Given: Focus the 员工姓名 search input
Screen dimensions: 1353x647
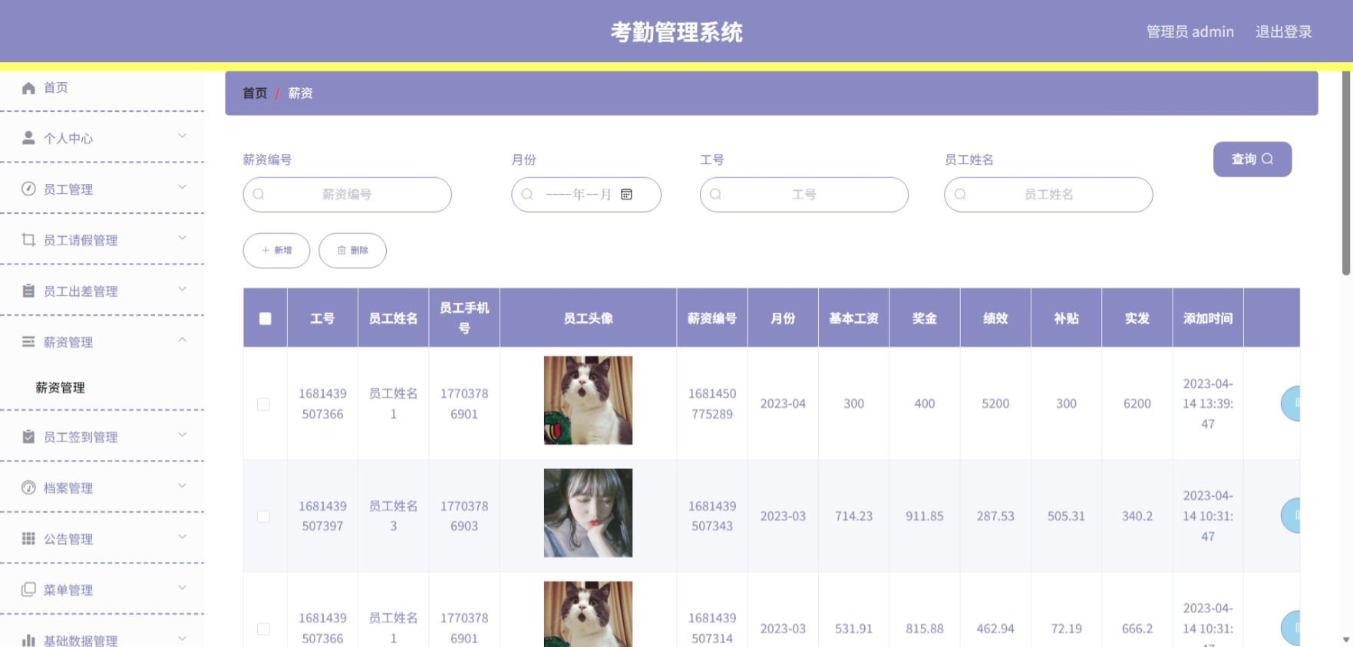Looking at the screenshot, I should click(x=1048, y=195).
